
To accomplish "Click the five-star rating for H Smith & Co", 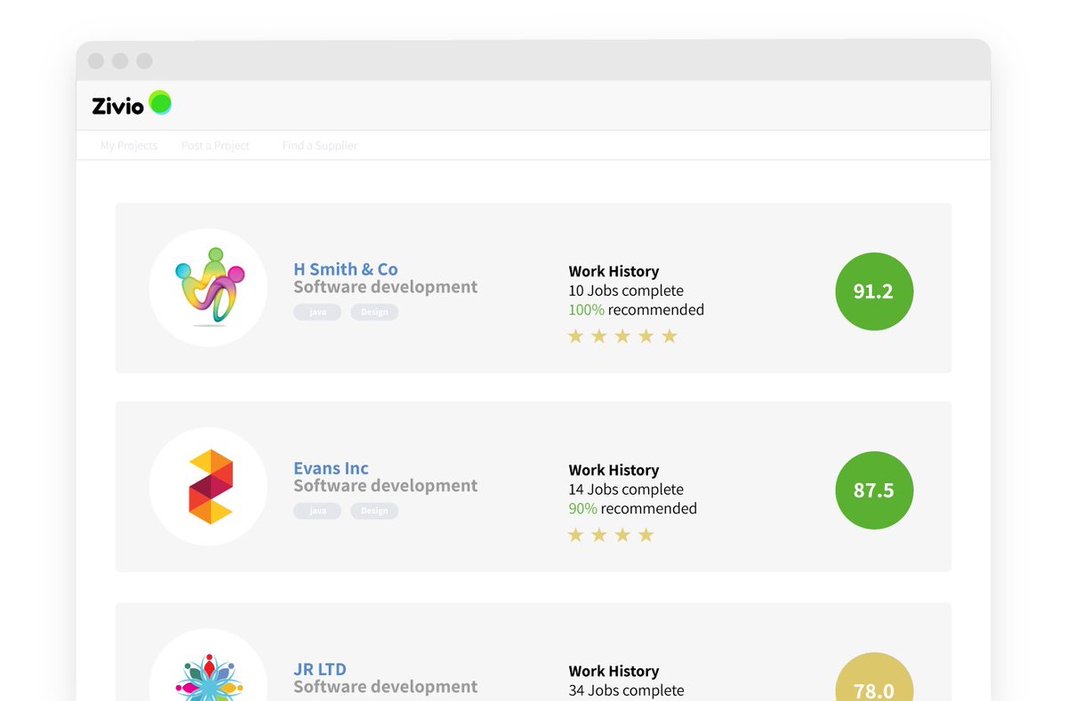I will [622, 336].
